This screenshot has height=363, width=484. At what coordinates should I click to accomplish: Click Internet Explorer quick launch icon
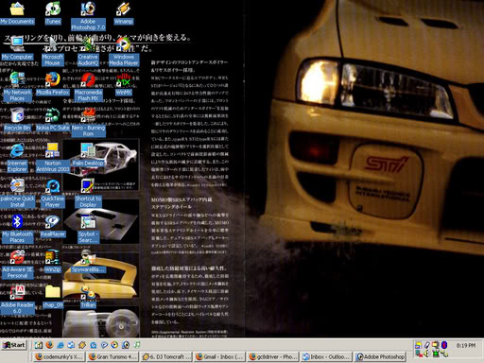point(60,345)
